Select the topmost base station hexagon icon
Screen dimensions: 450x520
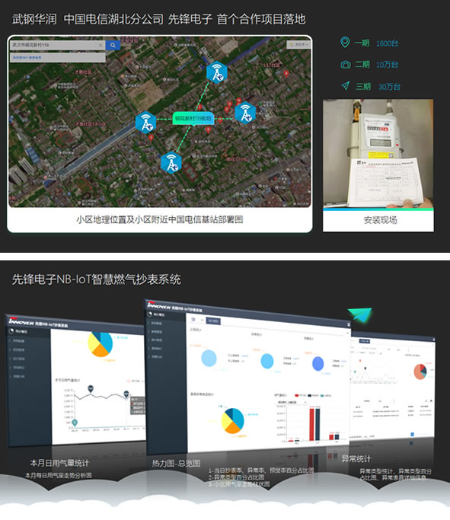216,72
